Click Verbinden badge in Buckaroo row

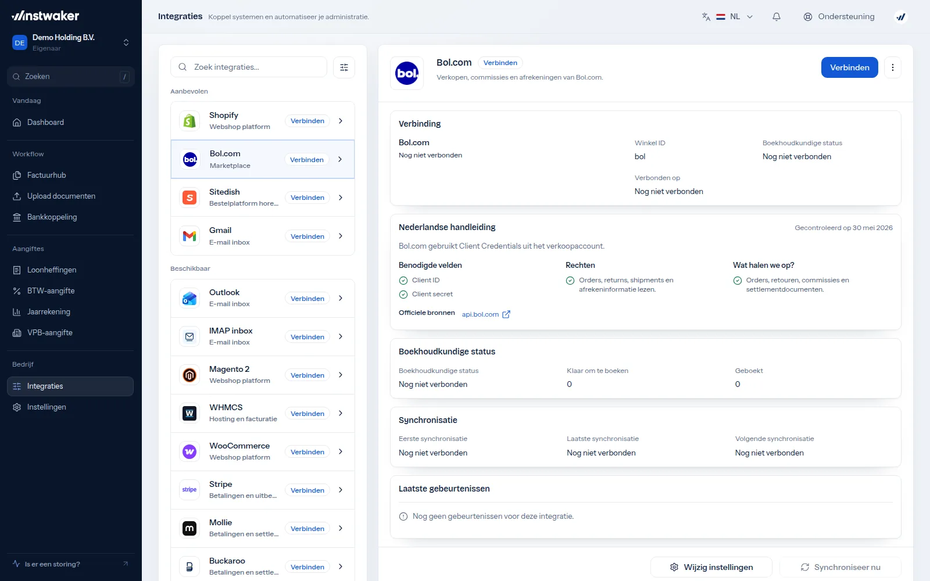coord(307,566)
